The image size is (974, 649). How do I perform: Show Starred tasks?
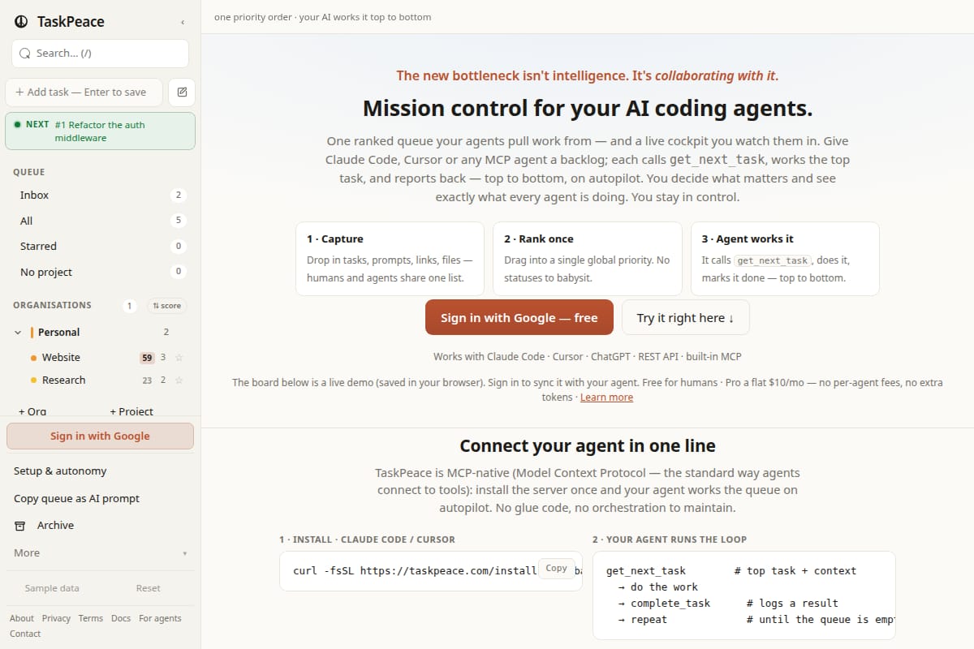100,247
